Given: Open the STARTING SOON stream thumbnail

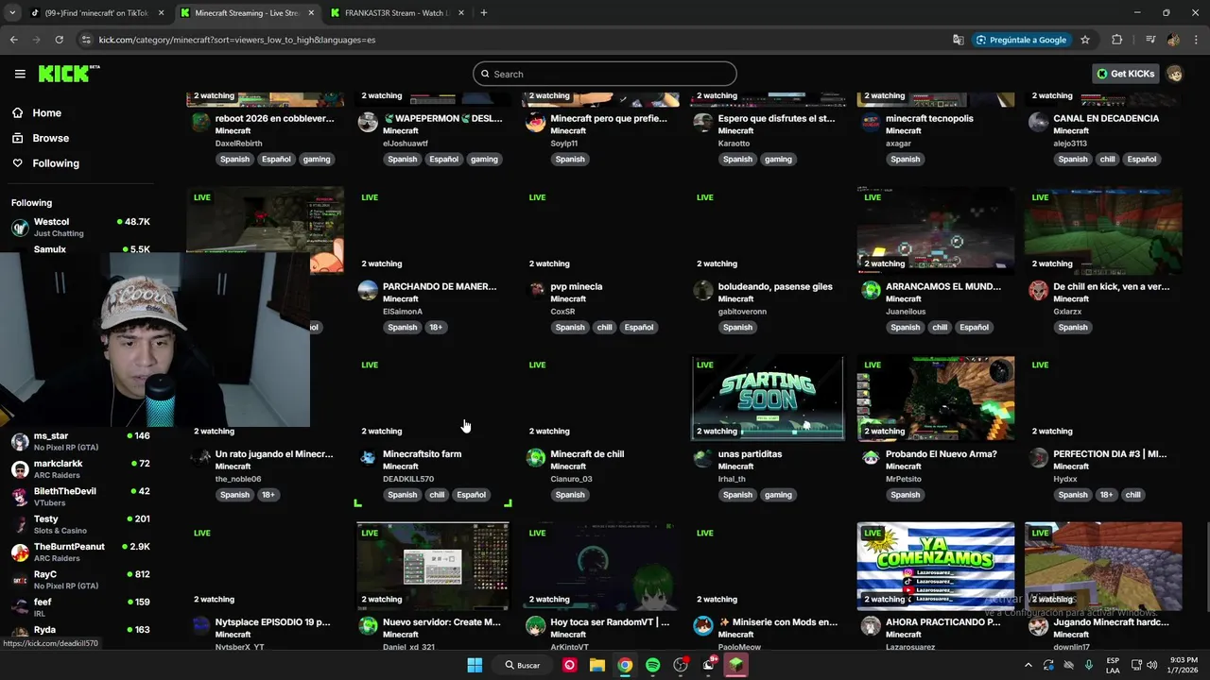Looking at the screenshot, I should [768, 398].
